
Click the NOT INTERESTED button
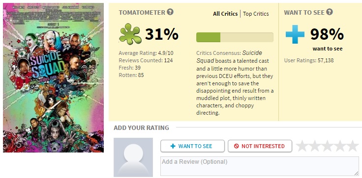pos(260,146)
